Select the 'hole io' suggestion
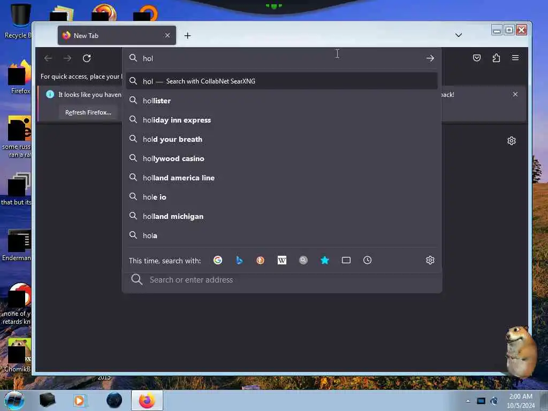Image resolution: width=548 pixels, height=411 pixels. point(281,197)
